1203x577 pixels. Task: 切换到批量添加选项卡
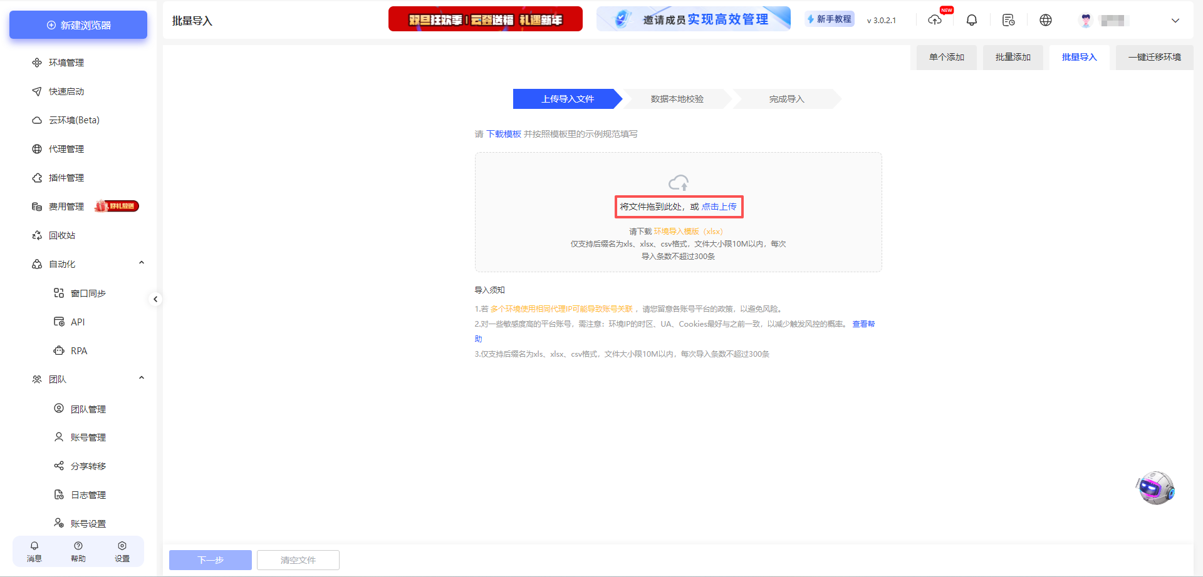pos(1013,57)
